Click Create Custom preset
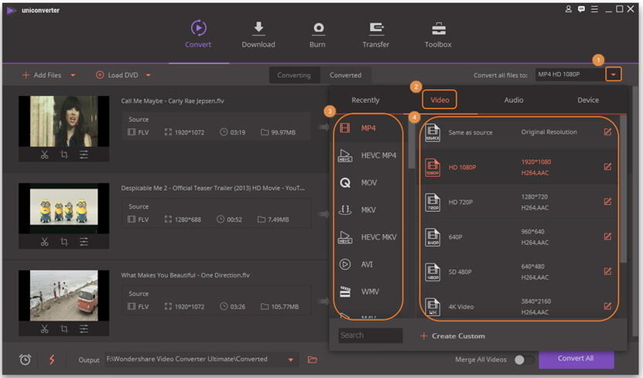Image resolution: width=643 pixels, height=378 pixels. click(x=453, y=335)
